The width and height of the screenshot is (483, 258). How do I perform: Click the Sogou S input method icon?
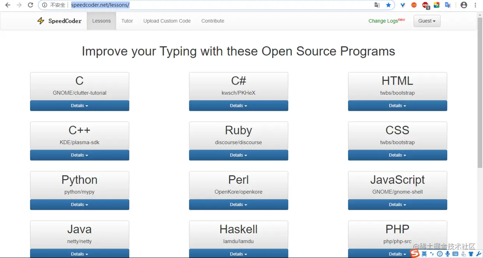[414, 254]
